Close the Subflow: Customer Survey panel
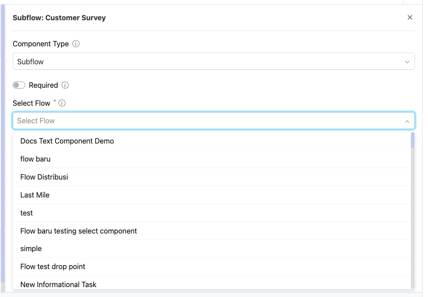 pos(410,18)
